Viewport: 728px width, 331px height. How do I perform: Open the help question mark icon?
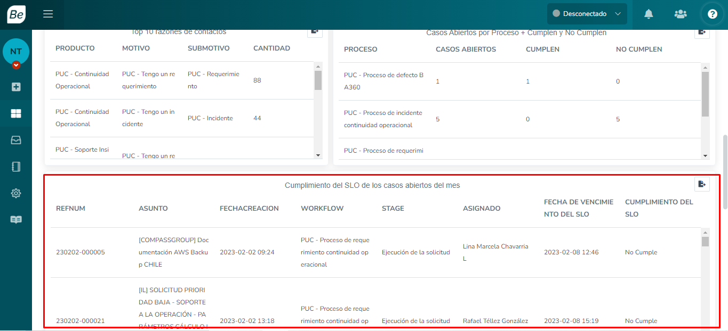tap(713, 14)
